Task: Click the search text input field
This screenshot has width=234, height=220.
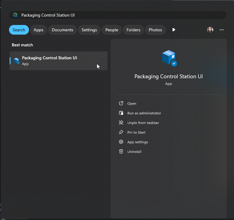Action: pyautogui.click(x=120, y=15)
